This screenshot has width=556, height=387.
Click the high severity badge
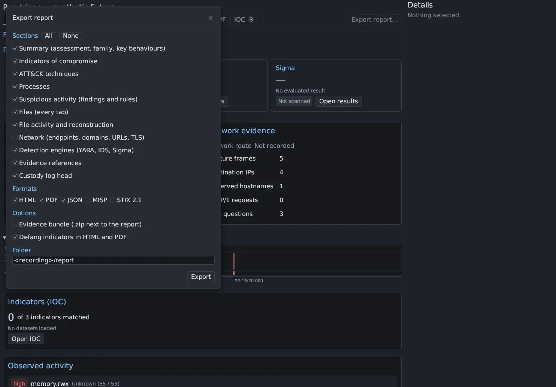[x=19, y=383]
